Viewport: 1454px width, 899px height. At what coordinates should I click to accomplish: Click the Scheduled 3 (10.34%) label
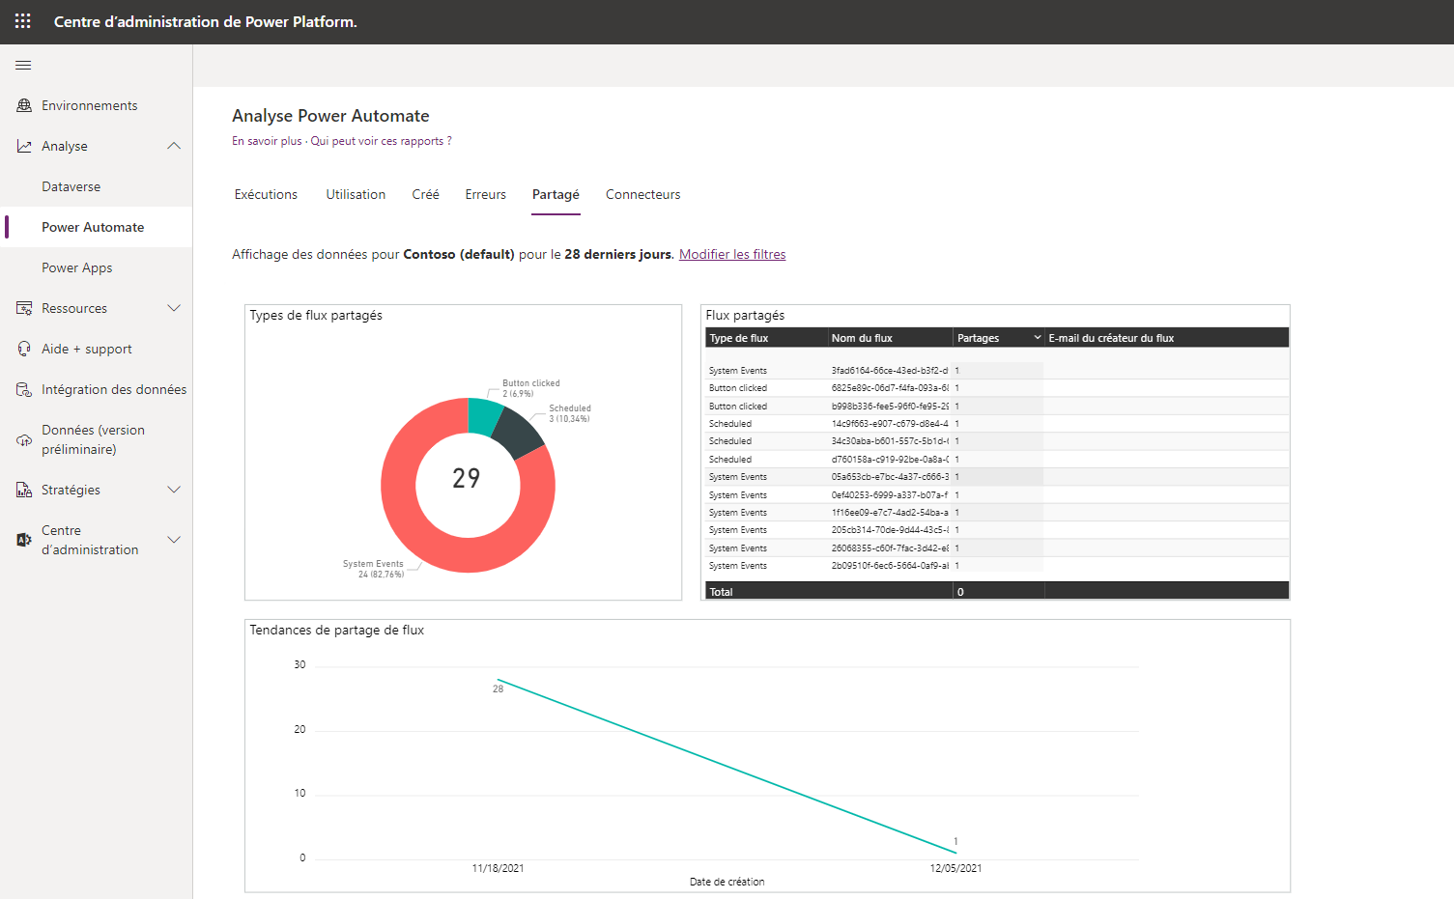click(x=570, y=413)
